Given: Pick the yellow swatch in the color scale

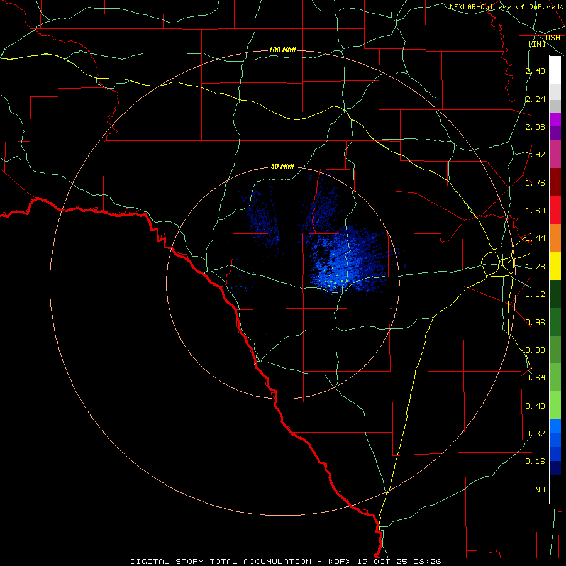Looking at the screenshot, I should (555, 266).
